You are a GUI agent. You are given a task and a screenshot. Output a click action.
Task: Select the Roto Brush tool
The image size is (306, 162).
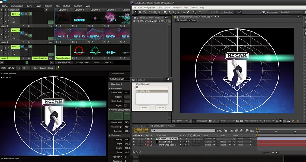tap(194, 12)
